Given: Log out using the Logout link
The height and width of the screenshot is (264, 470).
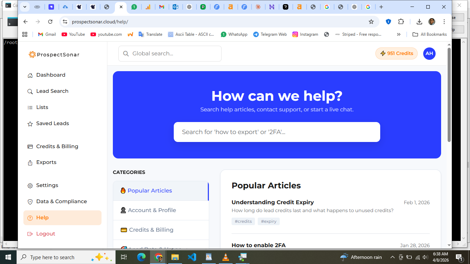Looking at the screenshot, I should pyautogui.click(x=45, y=234).
